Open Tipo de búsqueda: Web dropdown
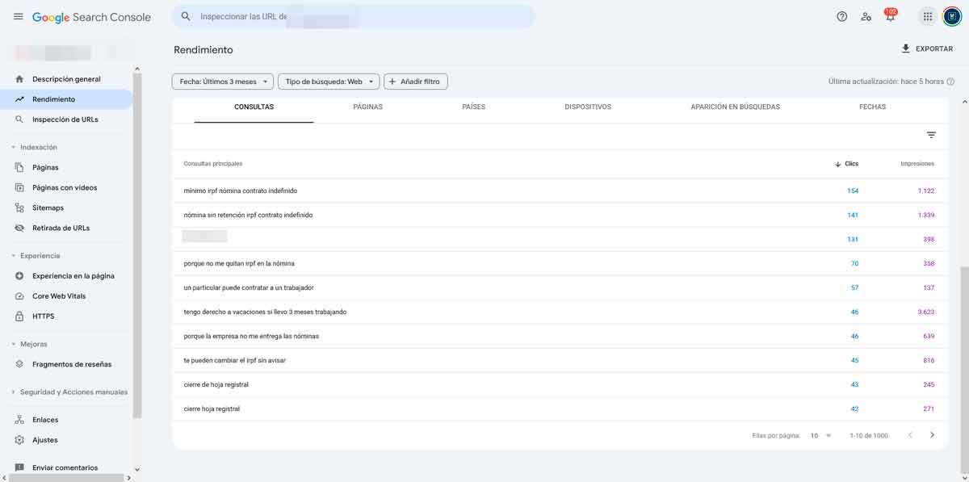The width and height of the screenshot is (969, 482). point(329,82)
